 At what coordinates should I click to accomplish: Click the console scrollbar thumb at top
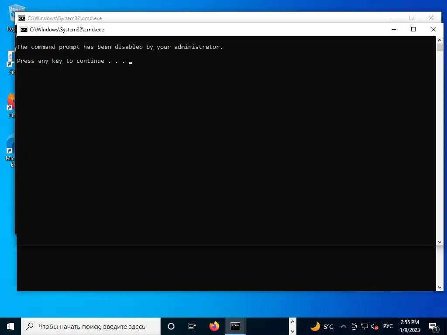(x=440, y=48)
